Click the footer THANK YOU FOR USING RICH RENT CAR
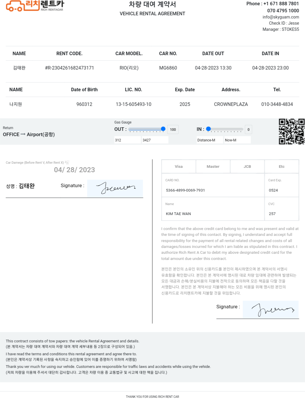Image resolution: width=305 pixels, height=399 pixels. [152, 397]
